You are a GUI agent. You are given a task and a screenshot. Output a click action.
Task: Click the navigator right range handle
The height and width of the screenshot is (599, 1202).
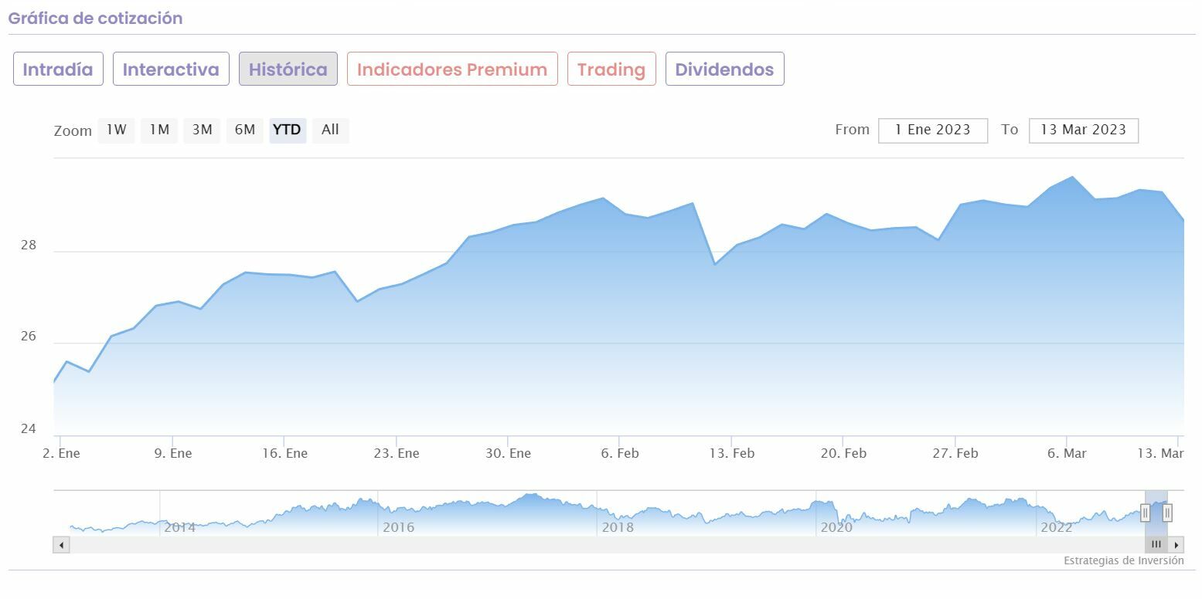coord(1167,513)
